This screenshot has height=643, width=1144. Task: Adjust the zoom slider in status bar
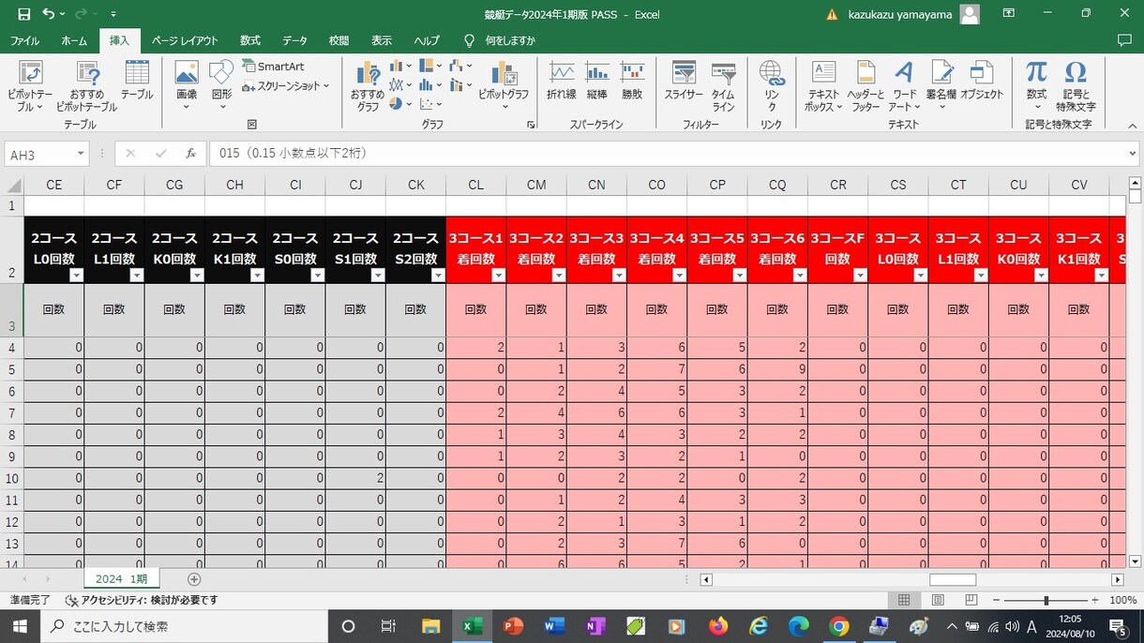click(1046, 600)
